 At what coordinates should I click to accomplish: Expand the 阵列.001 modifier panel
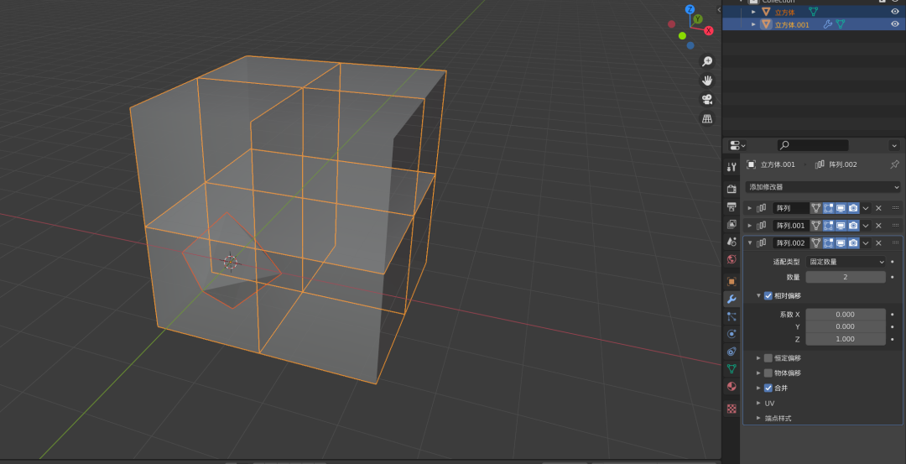(x=750, y=226)
